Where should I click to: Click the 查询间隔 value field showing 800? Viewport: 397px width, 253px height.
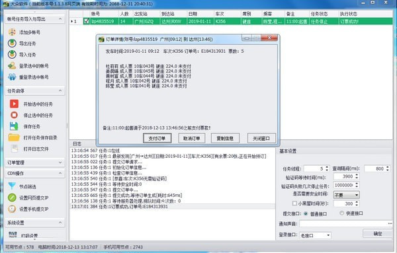[375, 168]
